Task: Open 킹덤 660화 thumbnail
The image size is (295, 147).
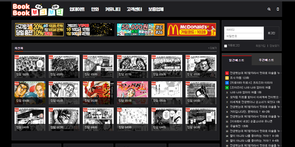Action: point(30,67)
